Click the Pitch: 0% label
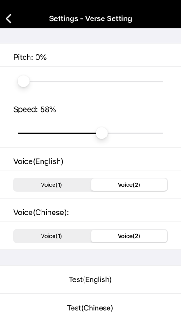 [x=30, y=57]
